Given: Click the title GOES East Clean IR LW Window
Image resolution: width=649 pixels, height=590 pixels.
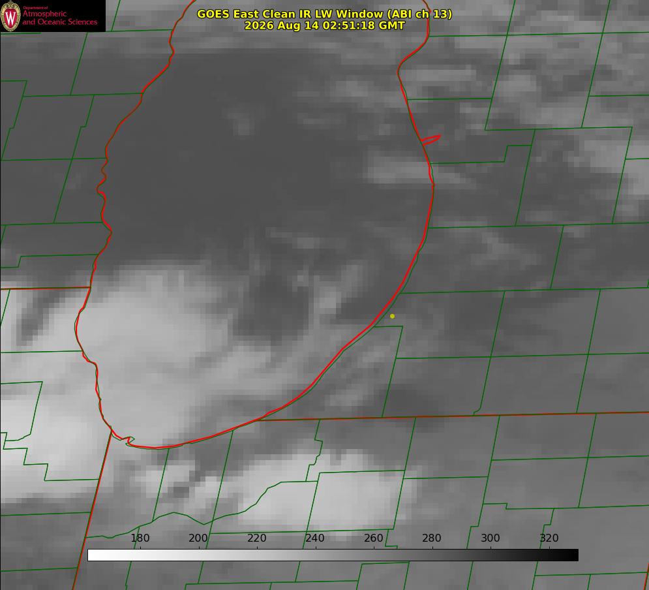Looking at the screenshot, I should (x=324, y=14).
